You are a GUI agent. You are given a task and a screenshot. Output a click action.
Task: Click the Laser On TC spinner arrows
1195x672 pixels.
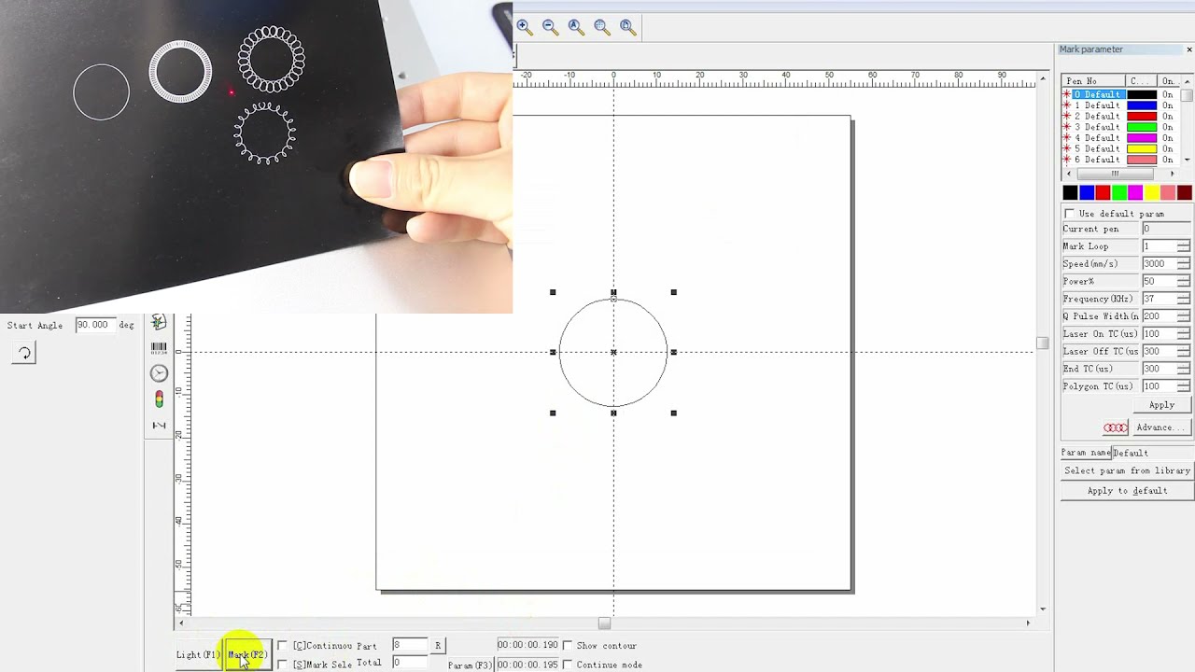point(1184,333)
